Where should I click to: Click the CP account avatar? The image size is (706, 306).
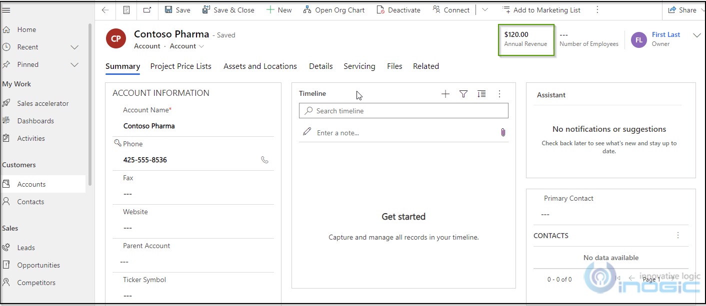click(116, 38)
